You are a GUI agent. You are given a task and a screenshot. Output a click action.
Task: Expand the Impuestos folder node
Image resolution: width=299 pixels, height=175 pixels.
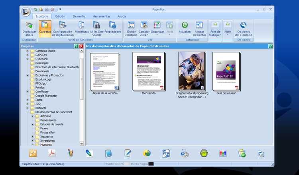click(32, 137)
